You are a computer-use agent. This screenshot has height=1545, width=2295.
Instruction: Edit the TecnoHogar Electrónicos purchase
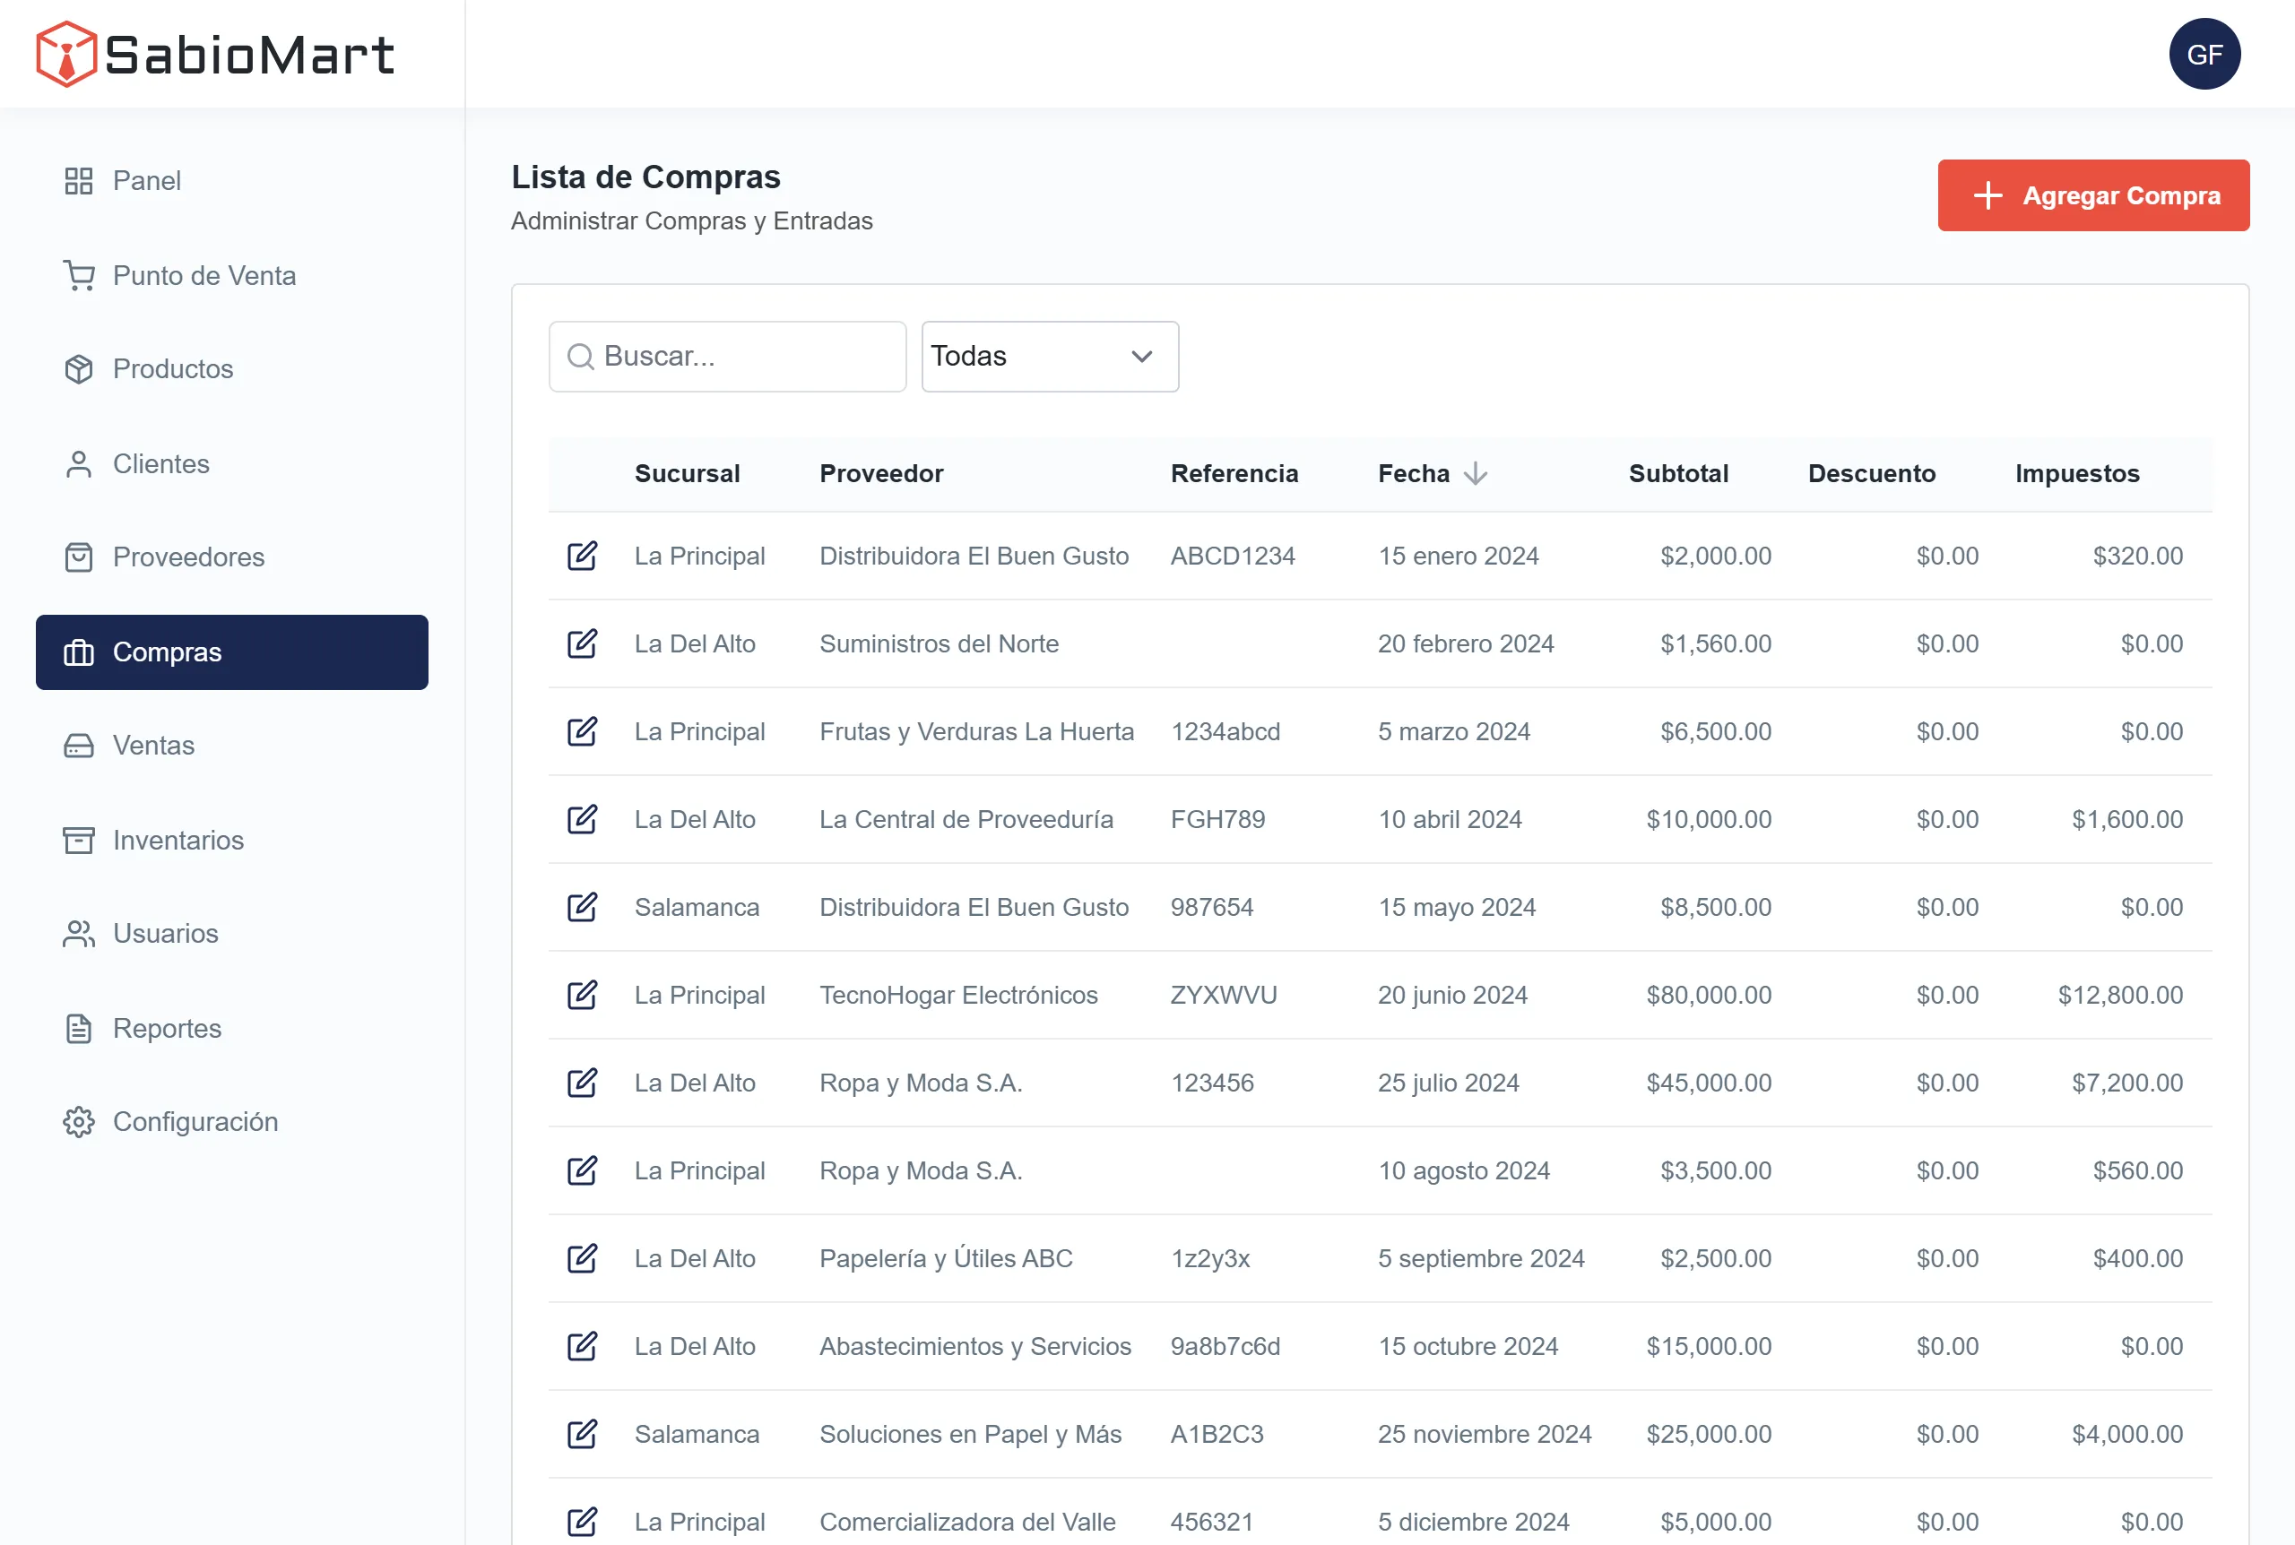click(x=583, y=995)
